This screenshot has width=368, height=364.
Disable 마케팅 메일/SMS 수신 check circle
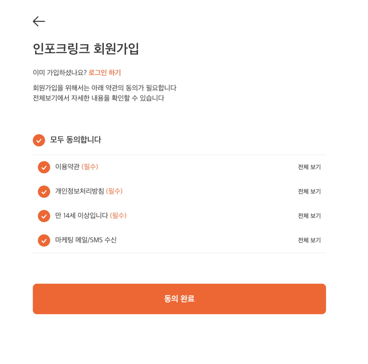click(44, 241)
